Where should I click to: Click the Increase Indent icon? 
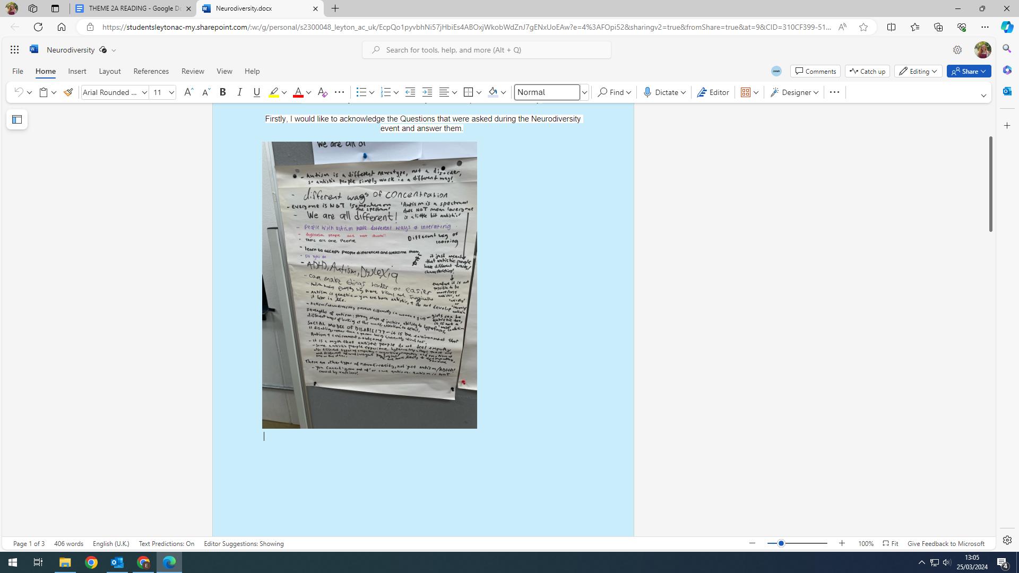(x=427, y=92)
